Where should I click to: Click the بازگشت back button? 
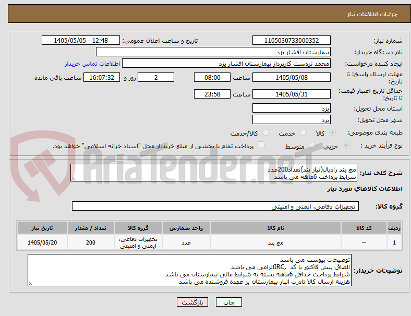[192, 302]
